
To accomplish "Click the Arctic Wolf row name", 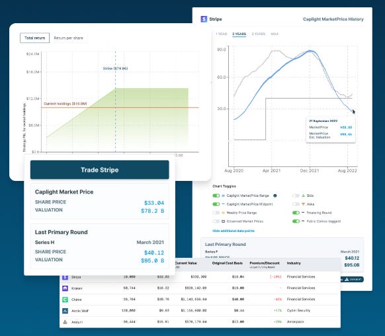I will point(80,311).
